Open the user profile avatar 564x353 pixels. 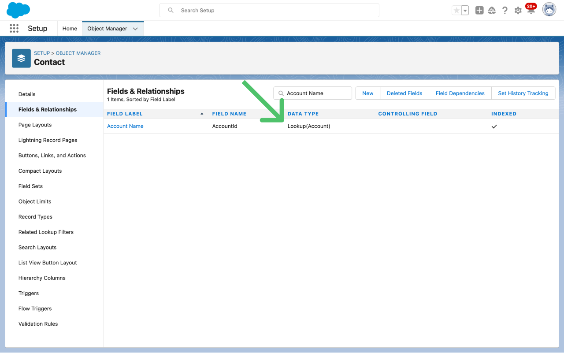tap(549, 10)
